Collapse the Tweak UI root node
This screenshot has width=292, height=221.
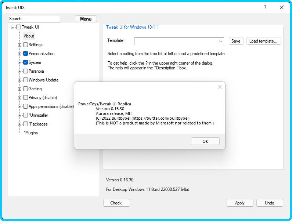12,27
